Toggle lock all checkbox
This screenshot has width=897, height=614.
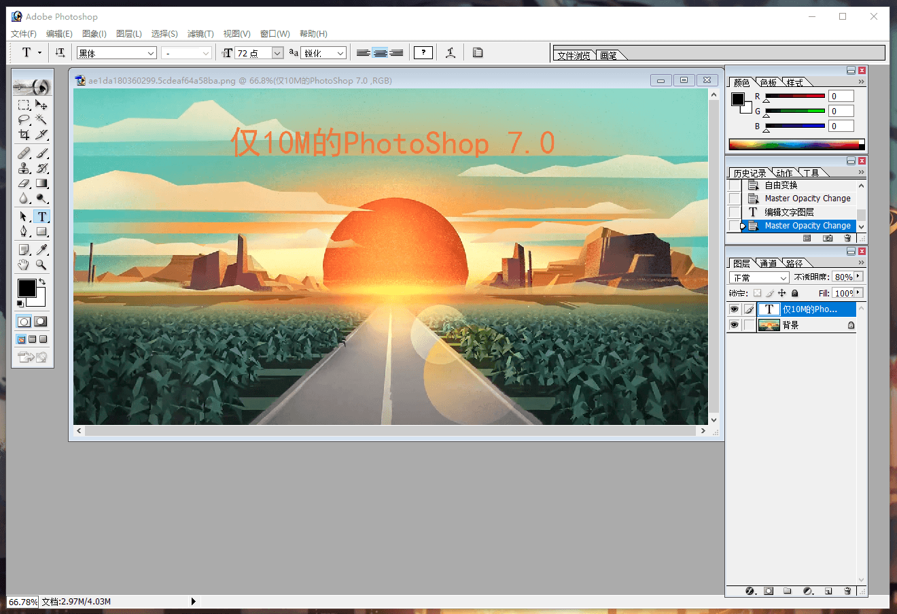click(794, 293)
